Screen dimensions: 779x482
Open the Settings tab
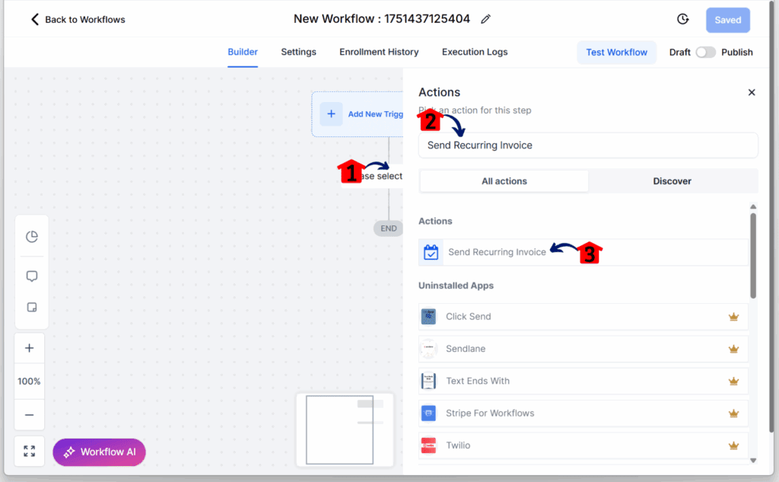tap(298, 52)
